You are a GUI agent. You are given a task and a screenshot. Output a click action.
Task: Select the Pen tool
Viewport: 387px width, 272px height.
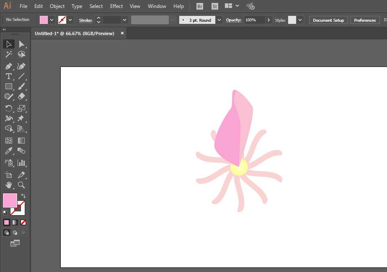coord(8,66)
